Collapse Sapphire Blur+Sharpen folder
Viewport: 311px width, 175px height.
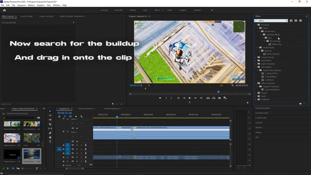(258, 70)
